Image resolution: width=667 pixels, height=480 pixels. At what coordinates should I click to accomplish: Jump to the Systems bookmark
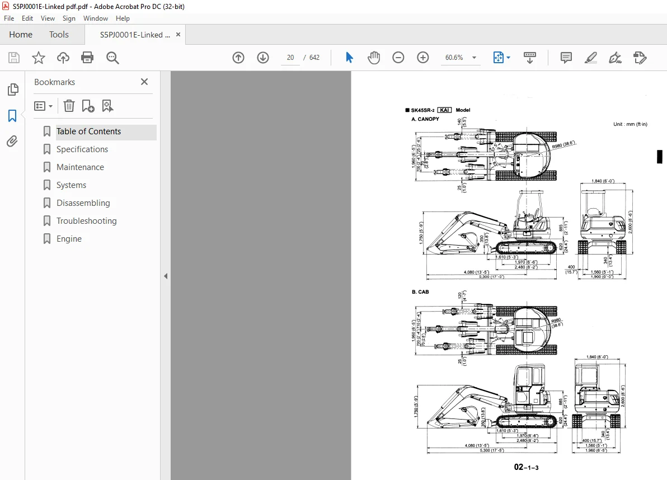[x=71, y=185]
